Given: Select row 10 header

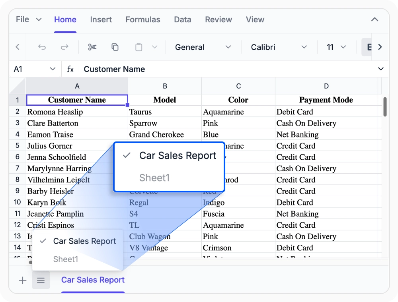Looking at the screenshot, I should (x=18, y=202).
